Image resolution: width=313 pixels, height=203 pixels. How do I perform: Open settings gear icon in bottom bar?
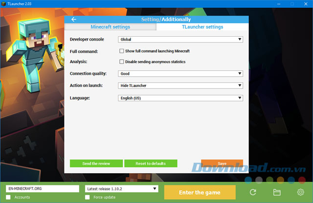[x=301, y=192]
